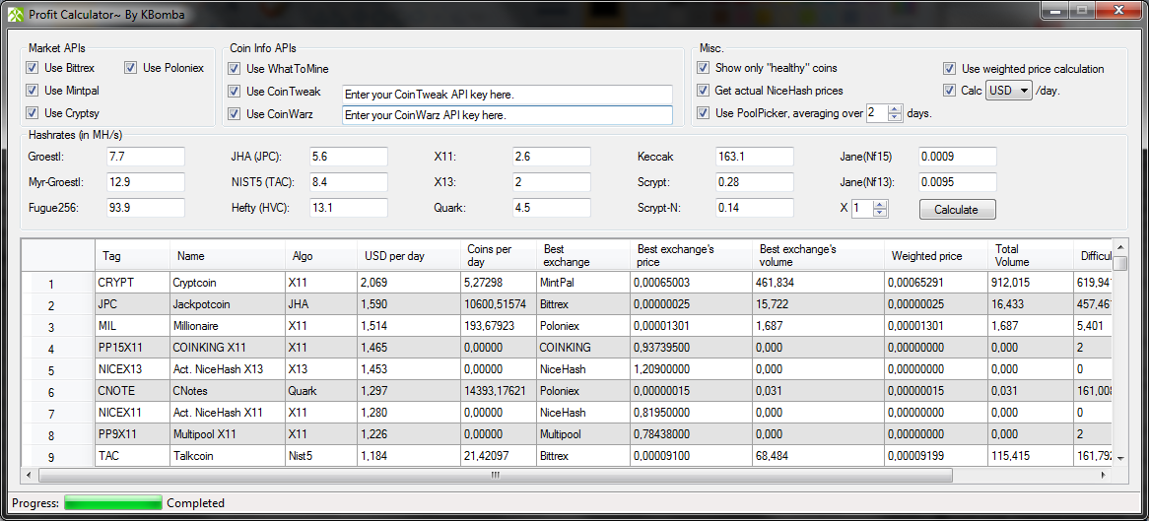Sort by Total Volume column header
The image size is (1149, 521).
click(x=1031, y=256)
